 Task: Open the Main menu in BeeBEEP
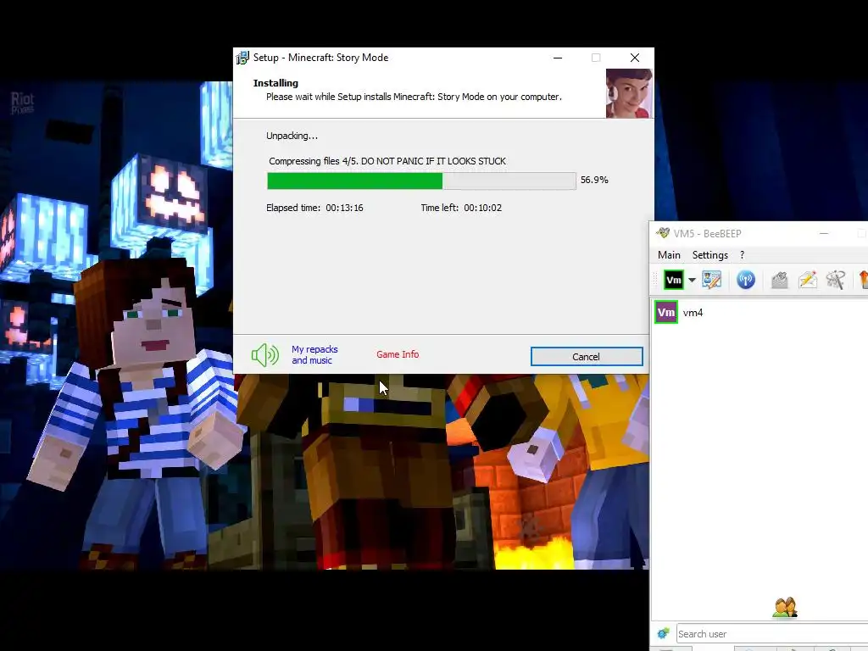[669, 255]
